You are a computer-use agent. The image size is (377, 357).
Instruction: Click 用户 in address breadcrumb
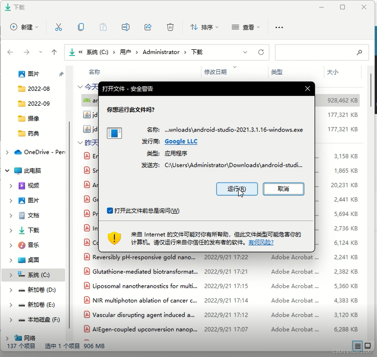pos(125,52)
